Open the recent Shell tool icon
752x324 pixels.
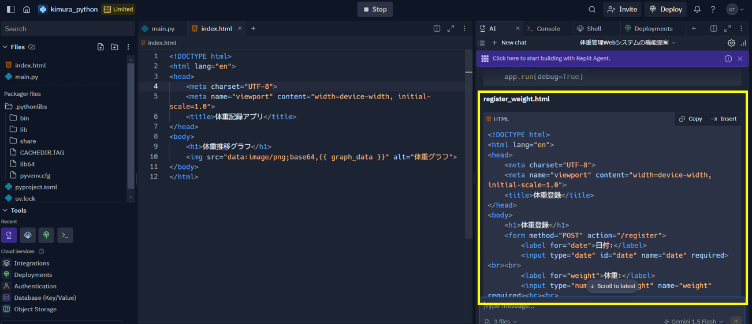(28, 235)
